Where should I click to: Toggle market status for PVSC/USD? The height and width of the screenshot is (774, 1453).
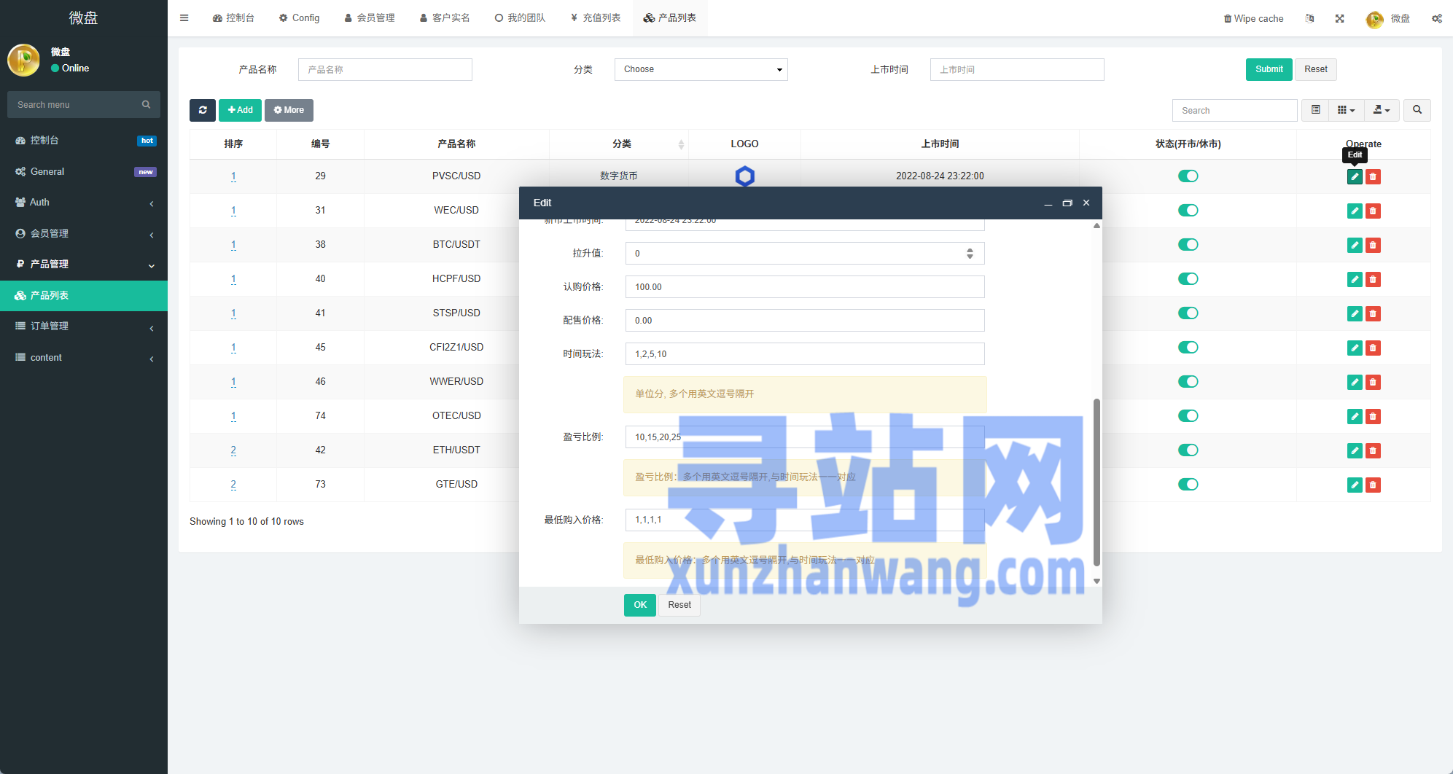pos(1188,176)
